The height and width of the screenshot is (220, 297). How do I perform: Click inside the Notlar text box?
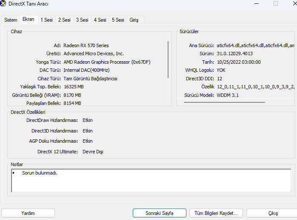point(151,181)
